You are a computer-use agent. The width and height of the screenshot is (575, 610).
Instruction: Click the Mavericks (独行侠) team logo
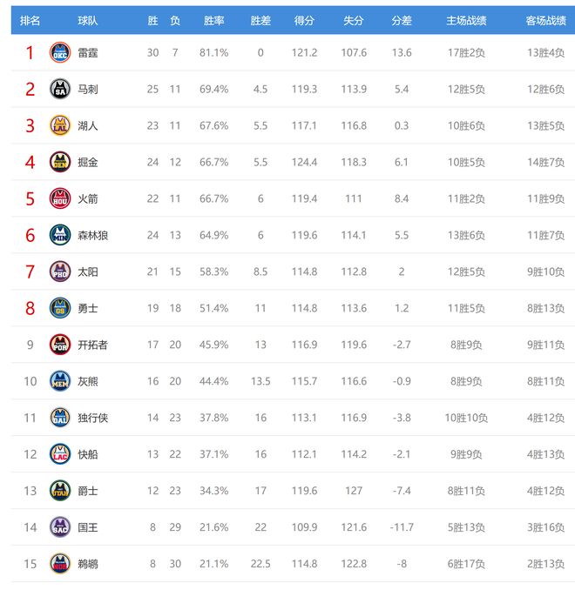coord(59,418)
